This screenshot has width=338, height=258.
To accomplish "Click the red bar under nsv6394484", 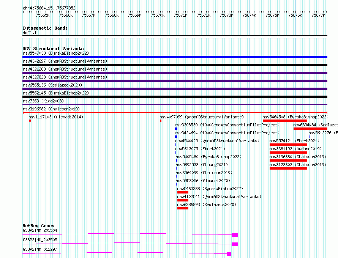I will click(x=310, y=129).
